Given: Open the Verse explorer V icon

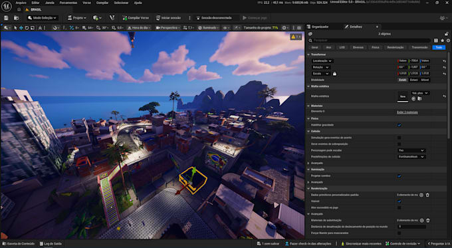Looking at the screenshot, I should pos(112,18).
